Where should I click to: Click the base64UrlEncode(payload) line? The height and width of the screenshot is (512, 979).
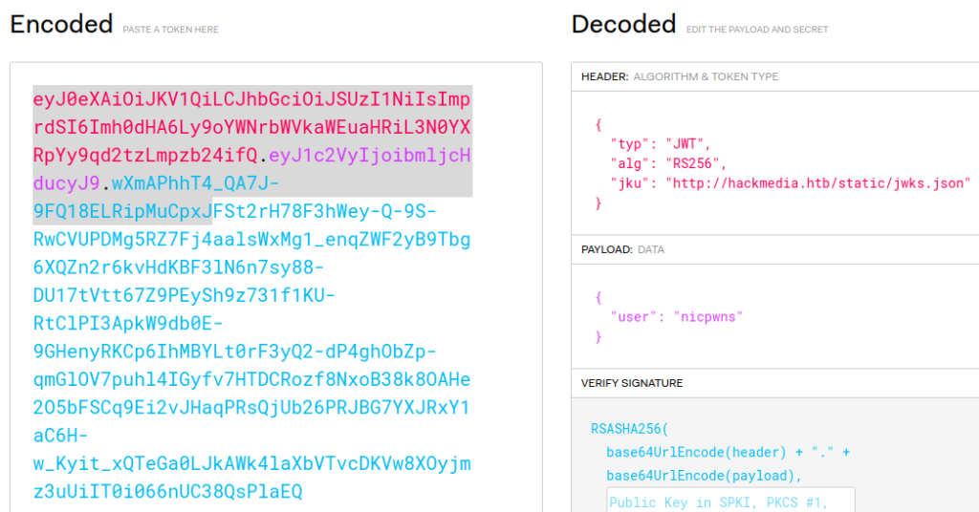[704, 476]
